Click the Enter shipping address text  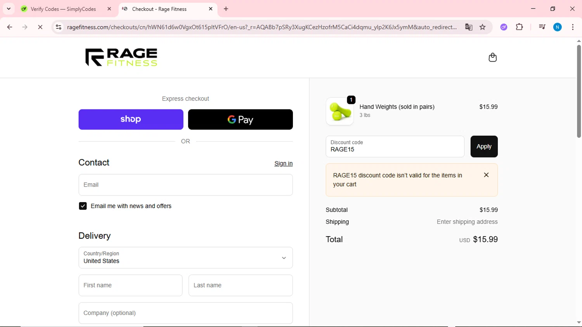(x=467, y=222)
